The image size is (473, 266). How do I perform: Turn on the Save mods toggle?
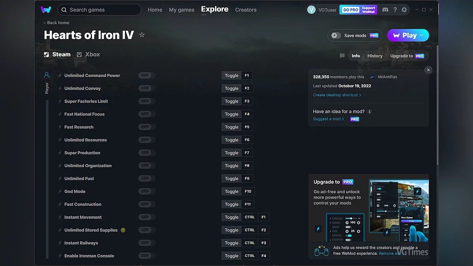click(x=336, y=35)
